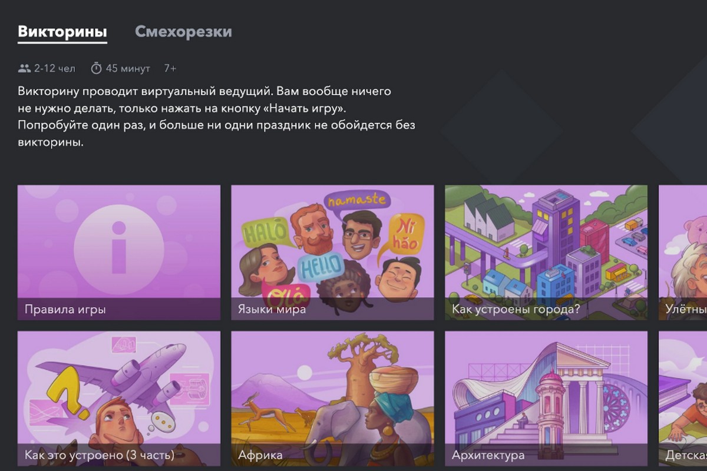Open the Африка quiz card
This screenshot has height=471, width=707.
pyautogui.click(x=332, y=399)
